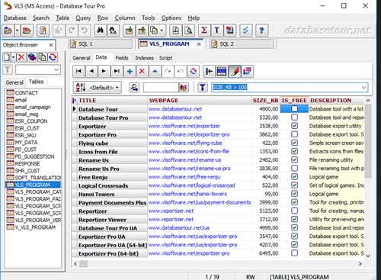Click the Close Database red folder icon
The image size is (381, 280).
pyautogui.click(x=27, y=31)
